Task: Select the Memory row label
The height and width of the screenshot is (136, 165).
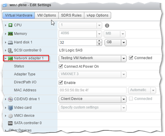Action: [20, 34]
